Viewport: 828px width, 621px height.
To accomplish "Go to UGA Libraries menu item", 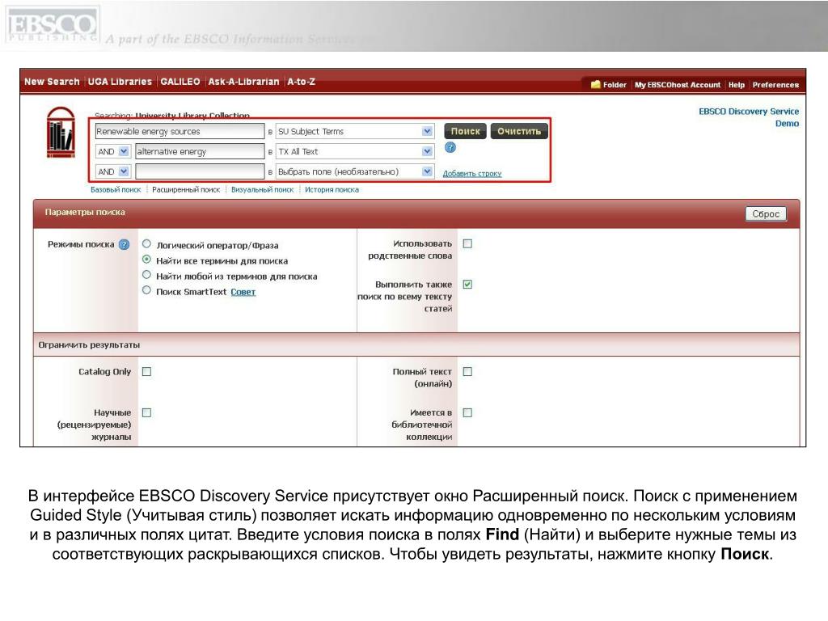I will [120, 82].
